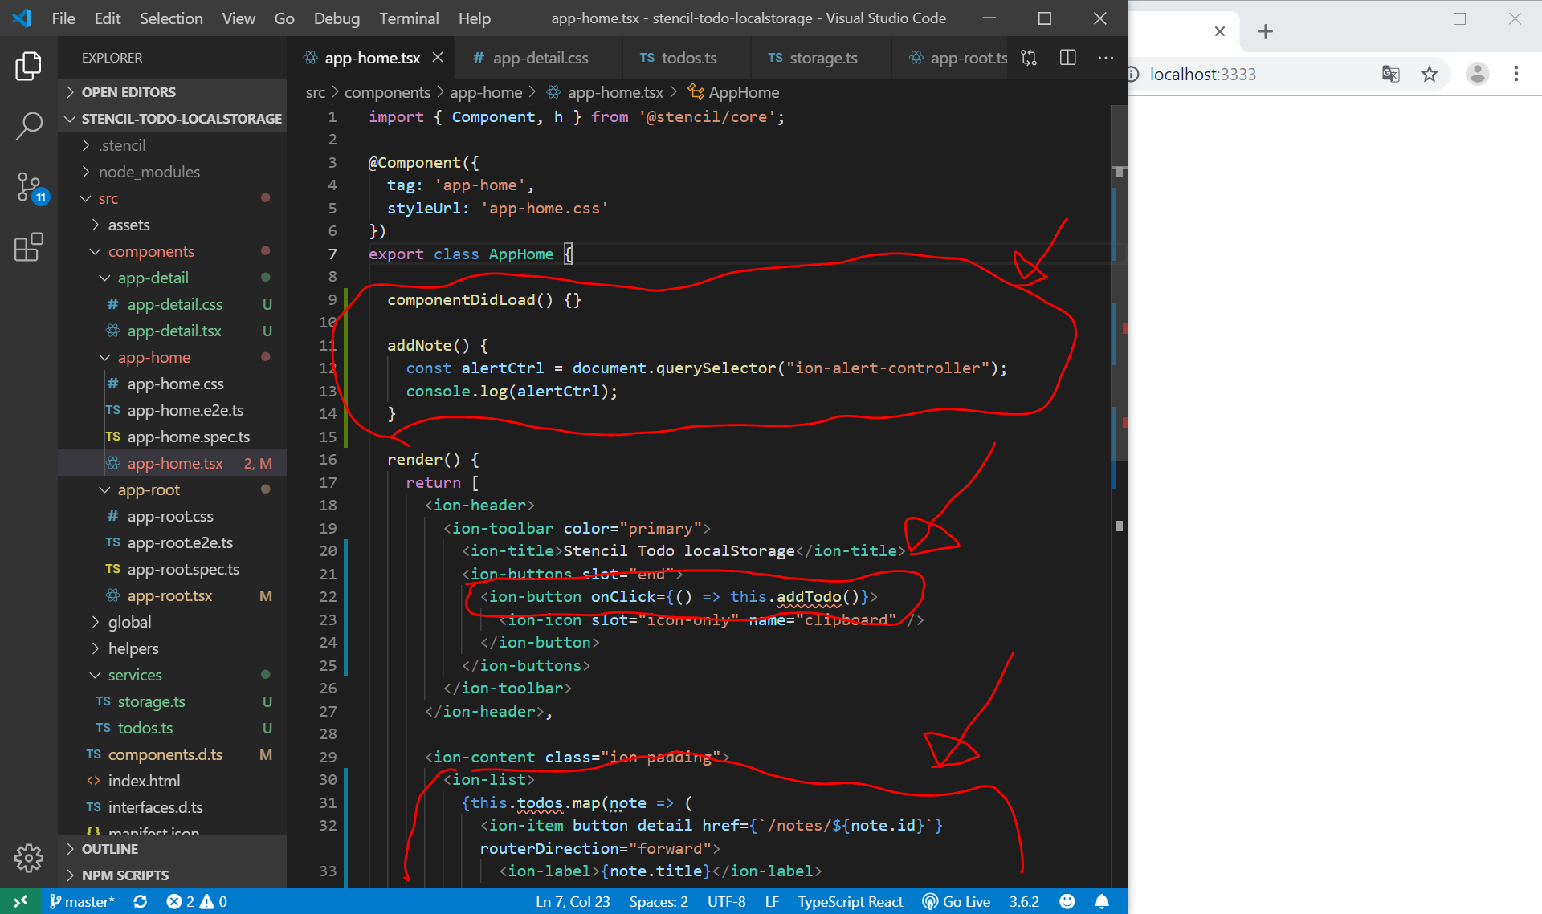
Task: Switch to the storage.ts tab
Action: point(821,58)
